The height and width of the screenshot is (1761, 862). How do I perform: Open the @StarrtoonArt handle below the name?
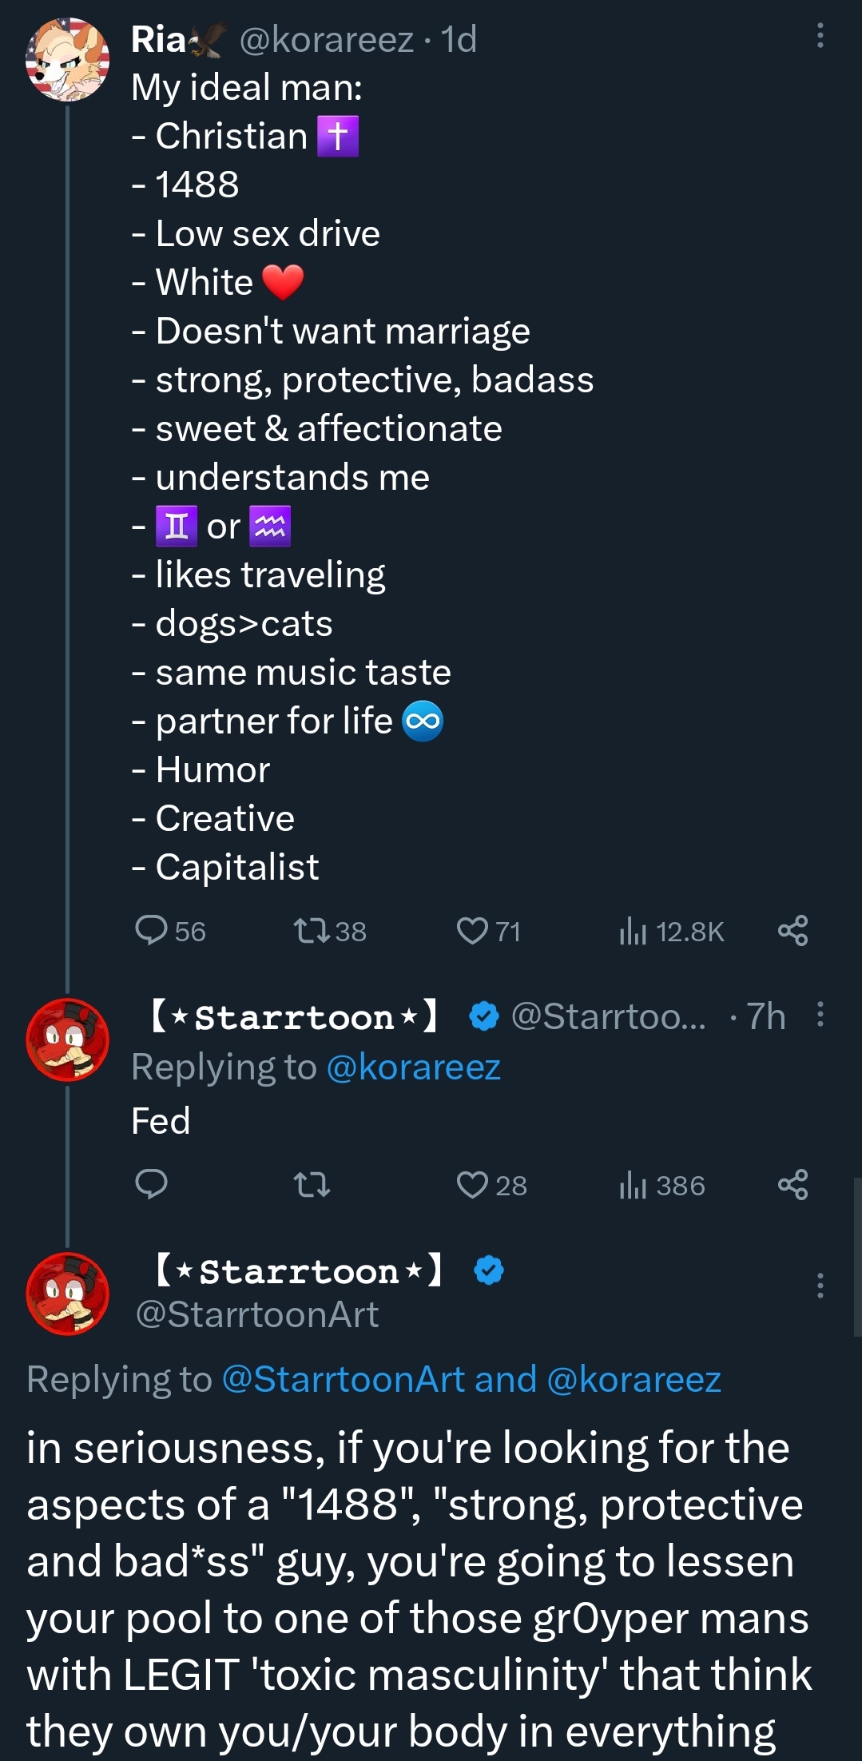[257, 1314]
